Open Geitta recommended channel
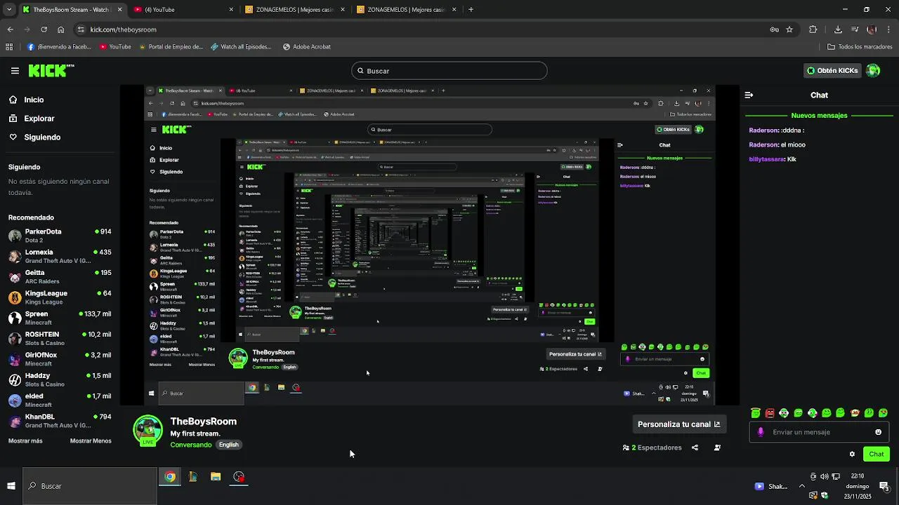The height and width of the screenshot is (505, 899). pyautogui.click(x=60, y=276)
